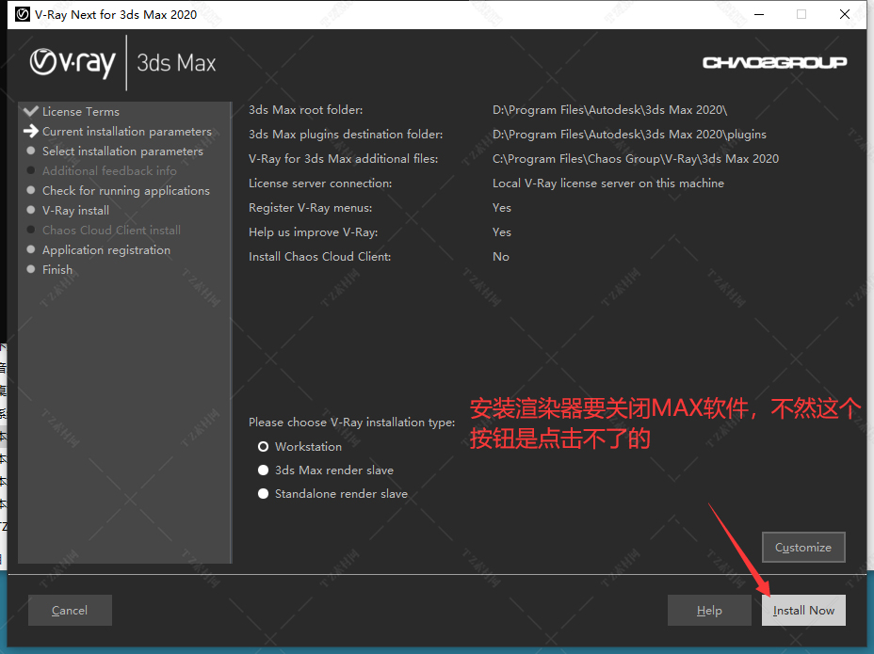Image resolution: width=874 pixels, height=654 pixels.
Task: Click 'Local V-Ray license server on this machine'
Action: [x=608, y=183]
